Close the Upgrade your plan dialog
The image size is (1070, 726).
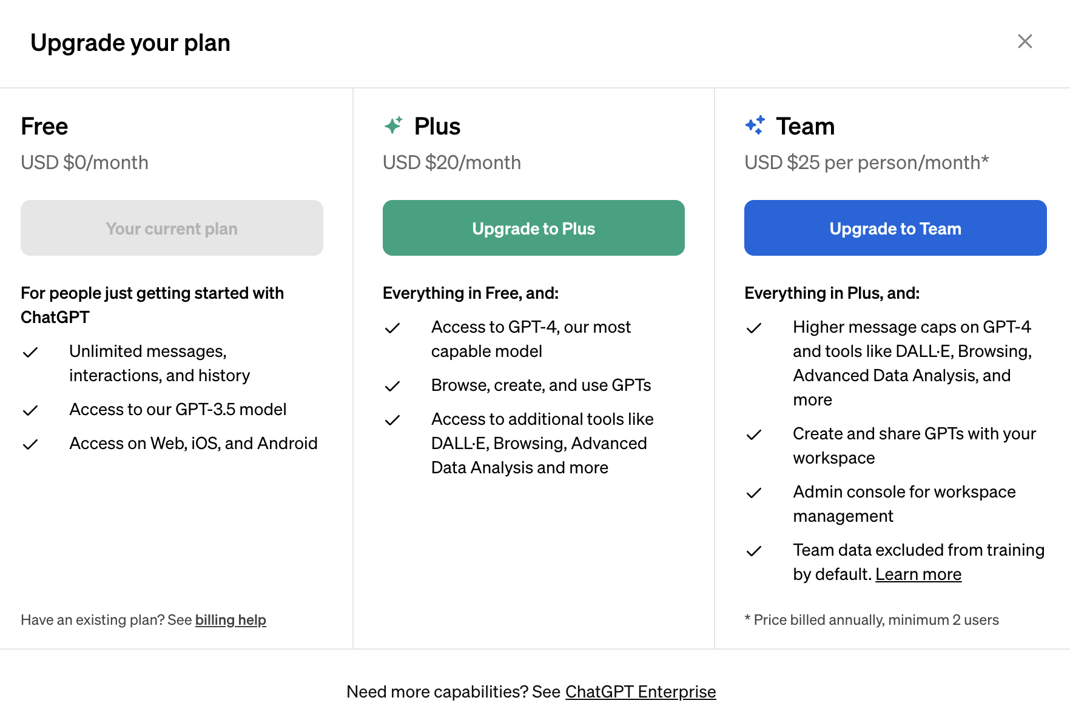[x=1025, y=41]
